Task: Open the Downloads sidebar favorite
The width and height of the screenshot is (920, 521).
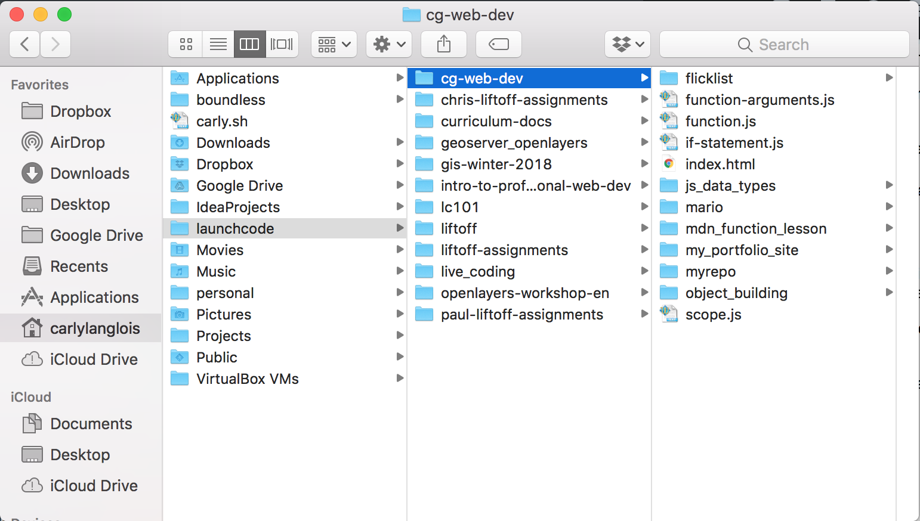Action: pyautogui.click(x=89, y=173)
